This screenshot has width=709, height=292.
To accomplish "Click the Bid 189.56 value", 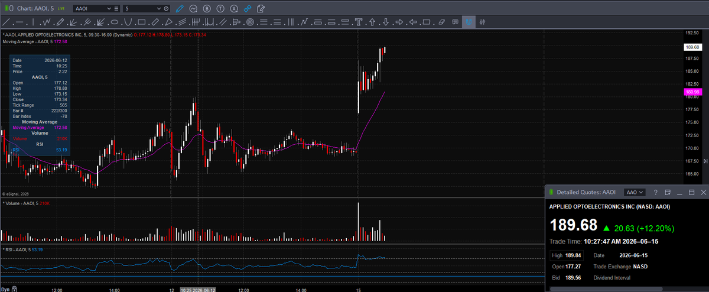I will tap(573, 277).
